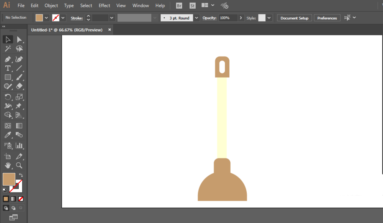
Task: Open the fill color dropdown
Action: [x=46, y=18]
